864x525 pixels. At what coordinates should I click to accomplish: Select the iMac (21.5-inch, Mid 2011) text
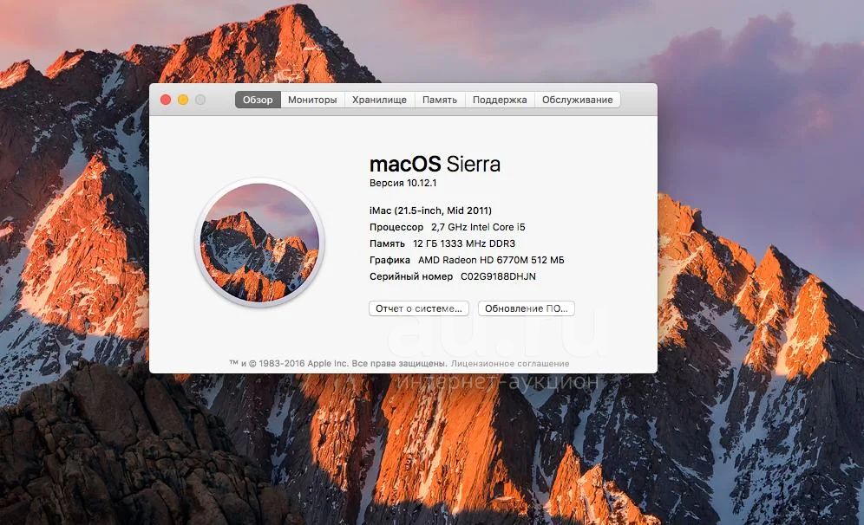point(430,211)
